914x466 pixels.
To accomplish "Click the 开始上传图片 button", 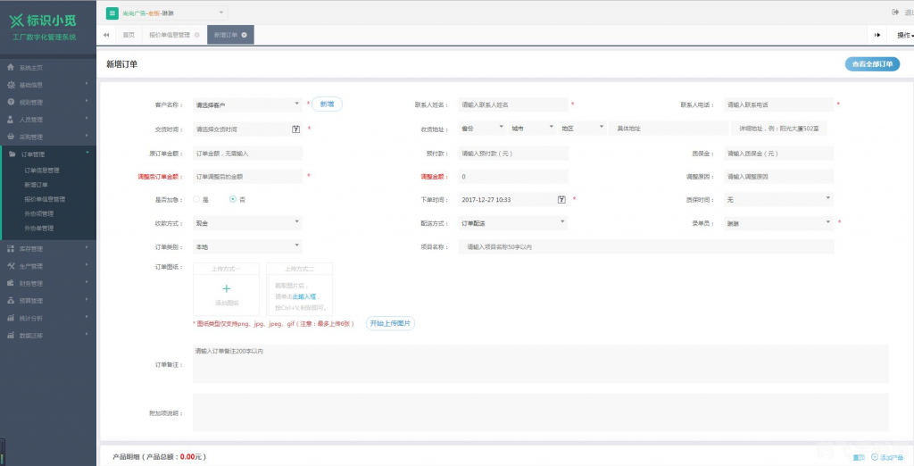I will pos(390,323).
